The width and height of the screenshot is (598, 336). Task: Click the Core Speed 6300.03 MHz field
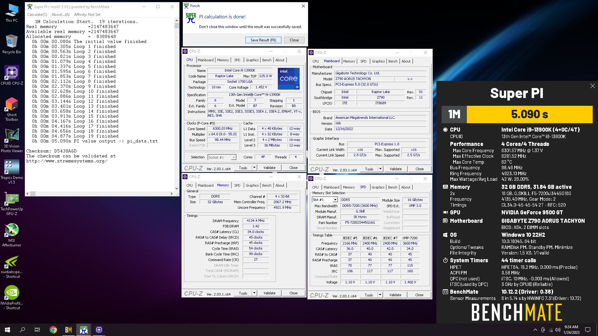(222, 129)
